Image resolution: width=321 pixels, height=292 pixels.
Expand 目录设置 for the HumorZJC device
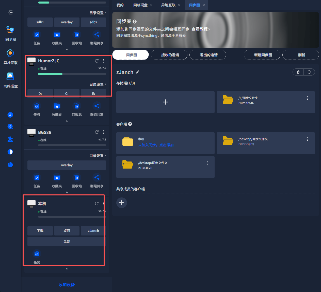point(98,84)
